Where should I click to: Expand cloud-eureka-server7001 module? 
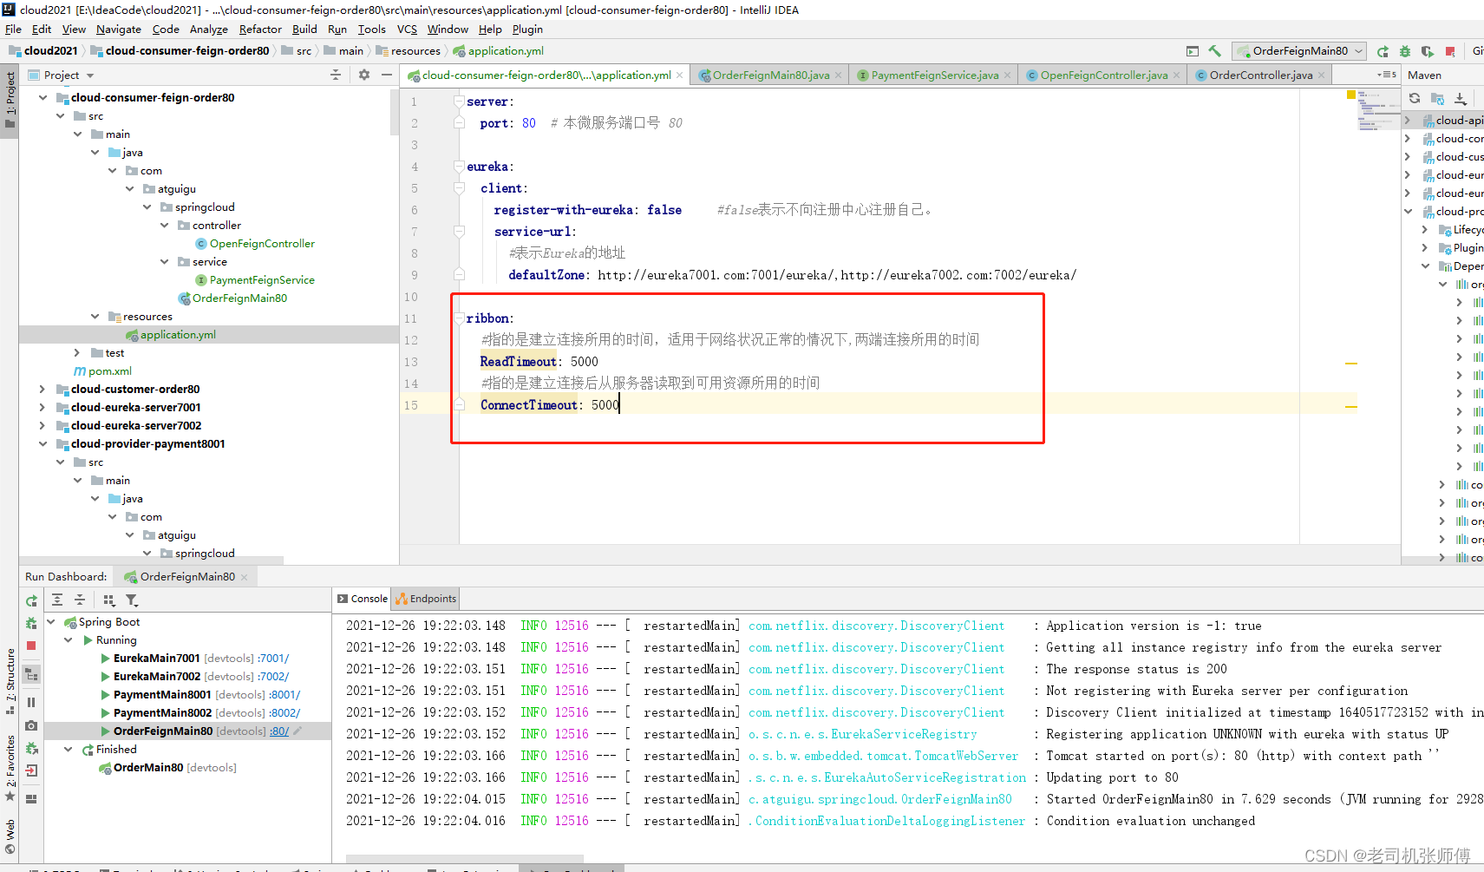coord(42,407)
